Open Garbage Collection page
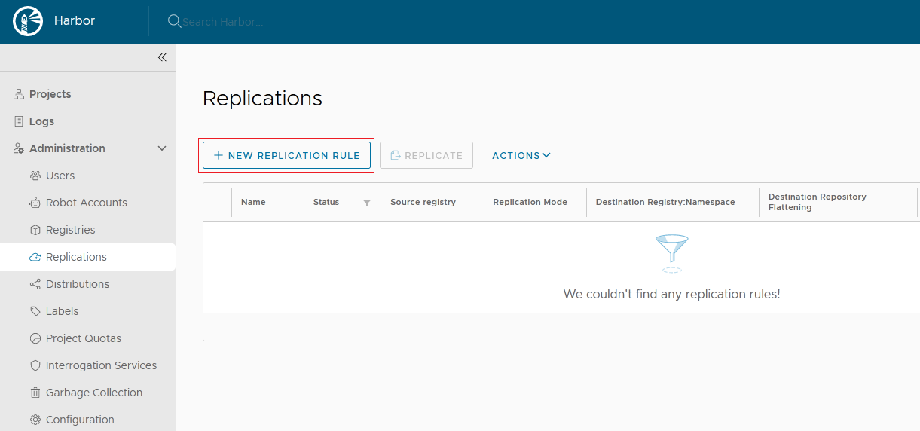 [93, 393]
